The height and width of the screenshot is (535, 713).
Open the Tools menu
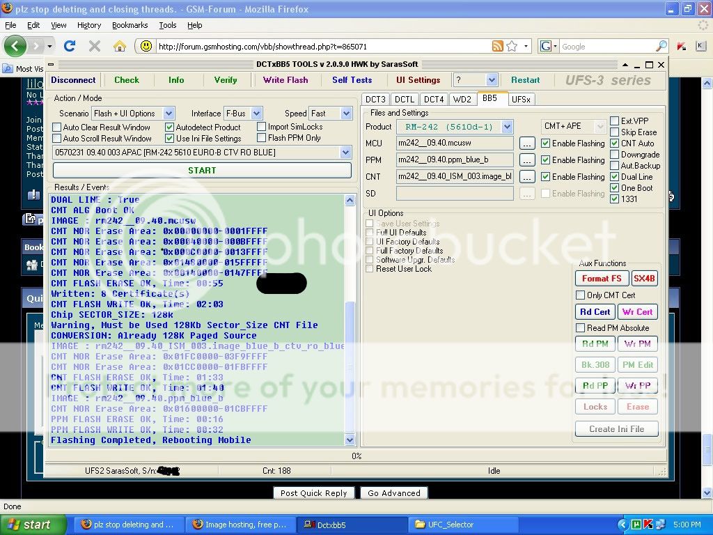(168, 25)
